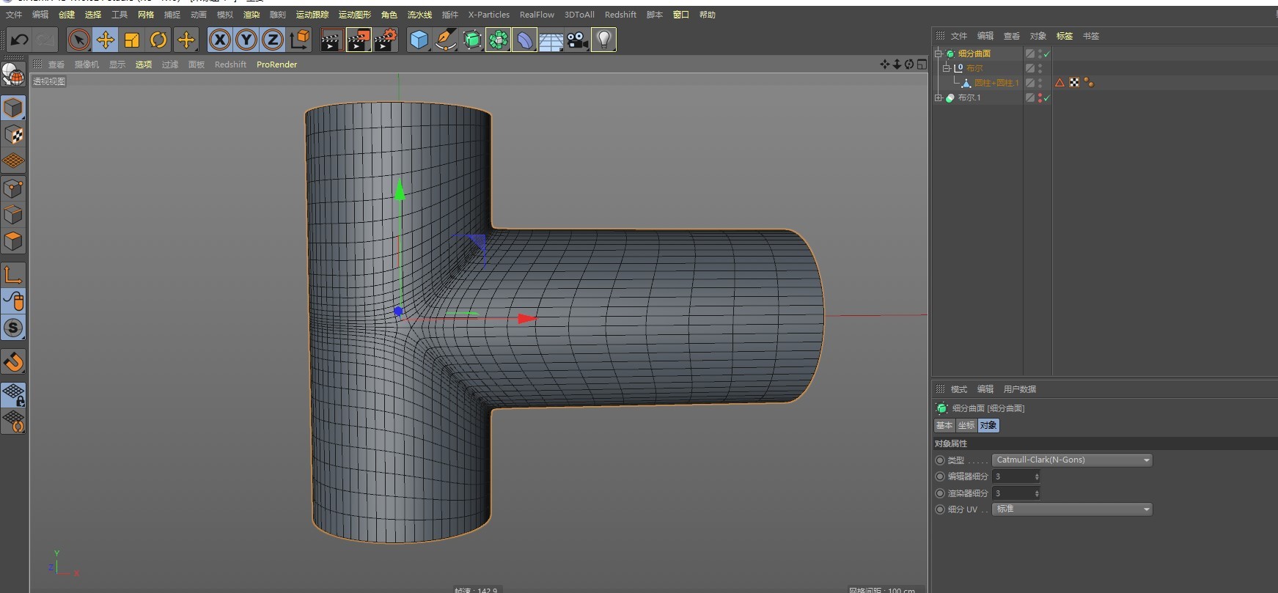Click 用户数据 in the attributes panel
Viewport: 1278px width, 593px height.
(1019, 389)
